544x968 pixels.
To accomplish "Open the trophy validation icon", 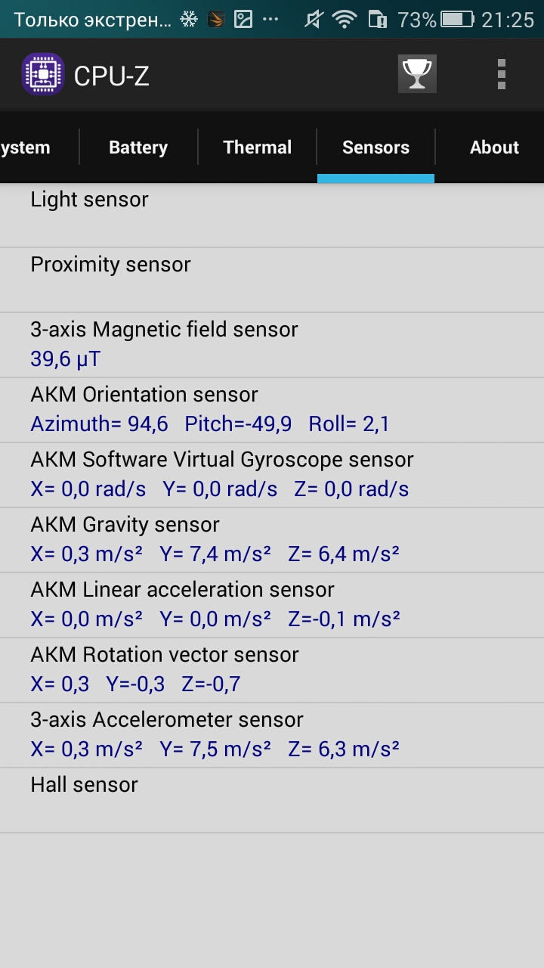I will pyautogui.click(x=417, y=74).
